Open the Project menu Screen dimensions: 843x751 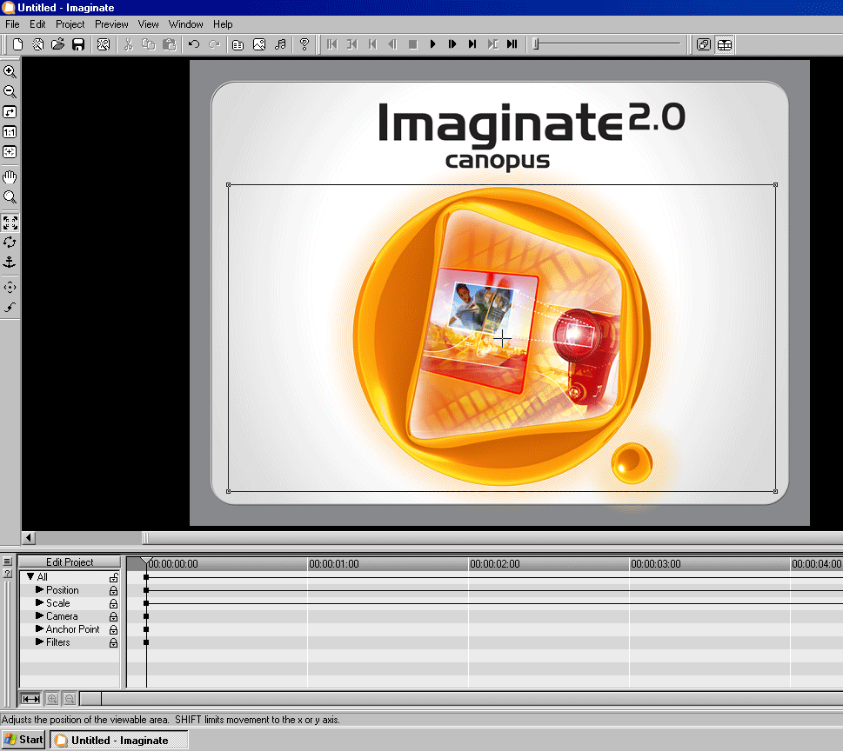tap(70, 24)
